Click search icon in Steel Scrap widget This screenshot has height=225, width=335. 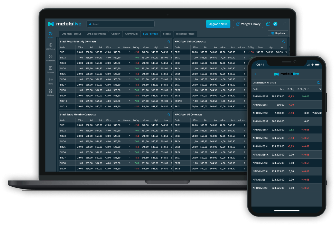point(169,115)
